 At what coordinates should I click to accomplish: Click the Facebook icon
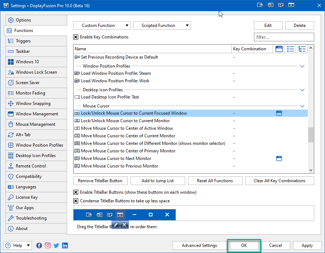click(39, 245)
